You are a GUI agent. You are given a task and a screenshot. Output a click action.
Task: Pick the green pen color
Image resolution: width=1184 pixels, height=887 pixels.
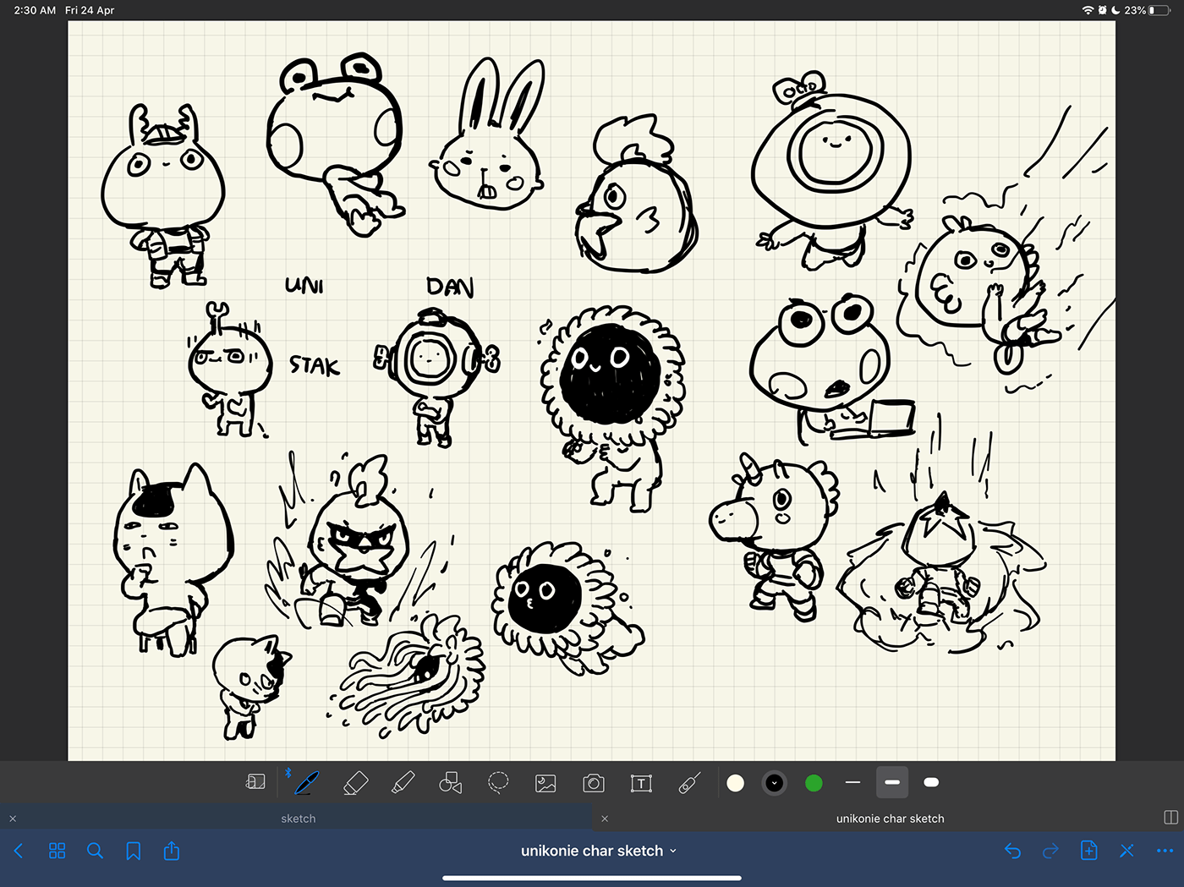tap(814, 783)
